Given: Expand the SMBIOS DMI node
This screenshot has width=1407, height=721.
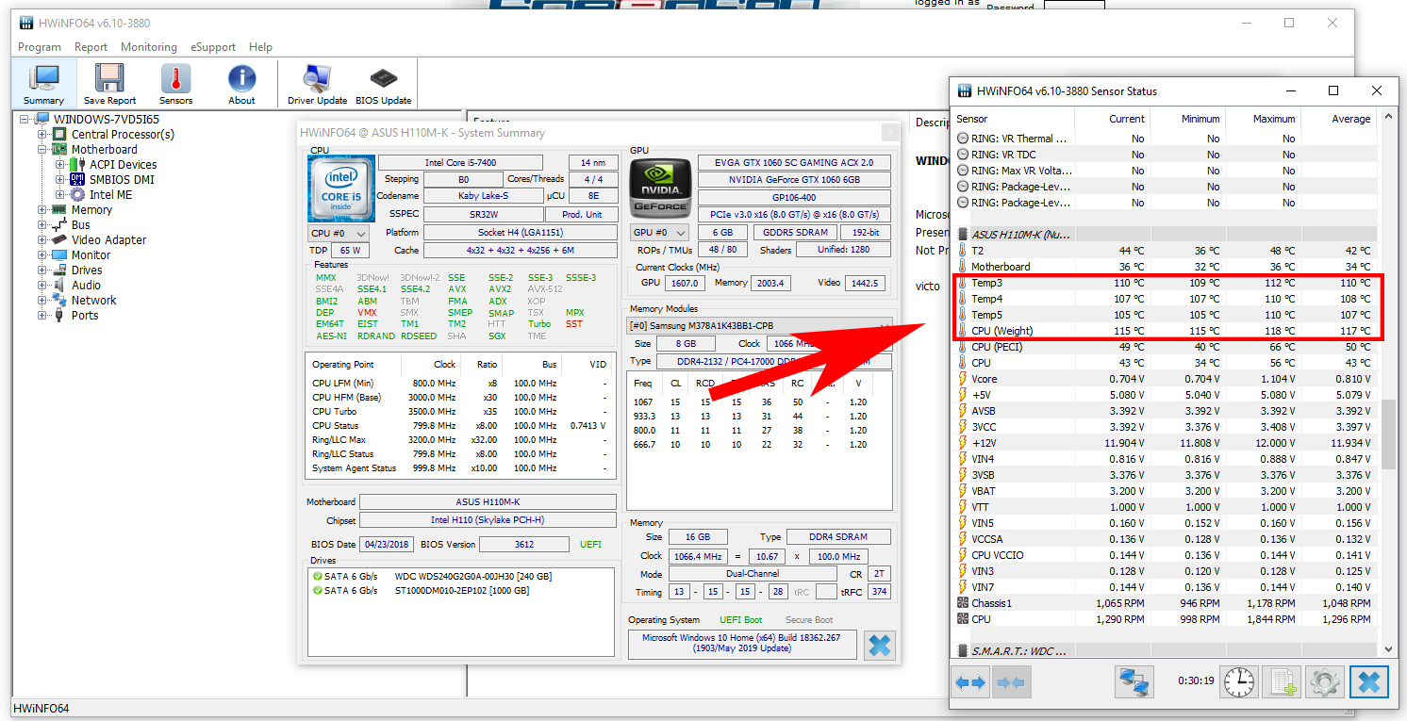Looking at the screenshot, I should click(60, 180).
